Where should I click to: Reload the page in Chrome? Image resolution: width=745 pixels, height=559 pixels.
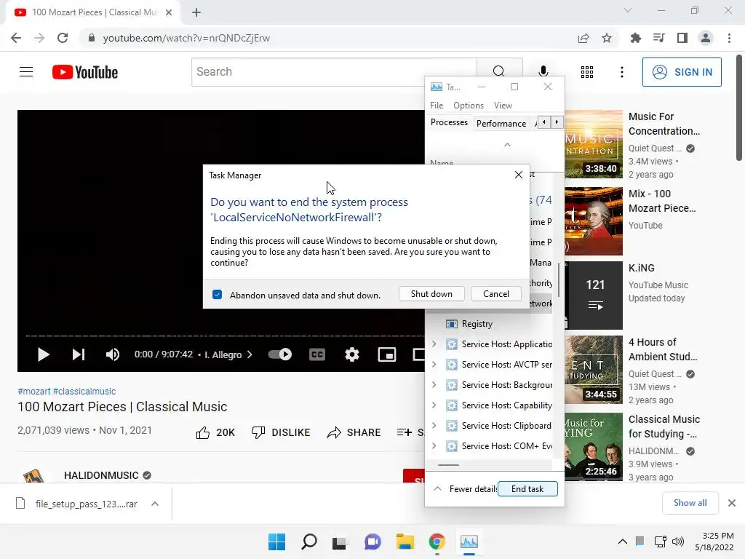[x=63, y=38]
